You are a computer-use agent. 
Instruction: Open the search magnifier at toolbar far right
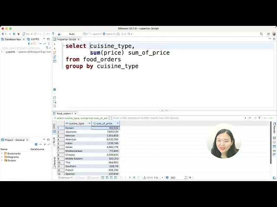[x=261, y=34]
